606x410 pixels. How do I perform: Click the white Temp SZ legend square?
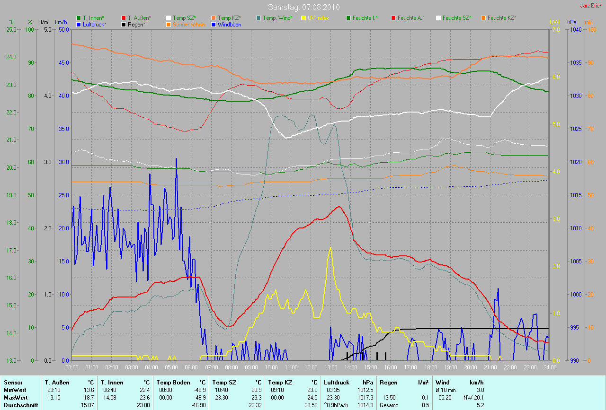(169, 18)
